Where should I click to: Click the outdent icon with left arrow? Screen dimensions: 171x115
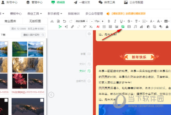tap(66, 26)
